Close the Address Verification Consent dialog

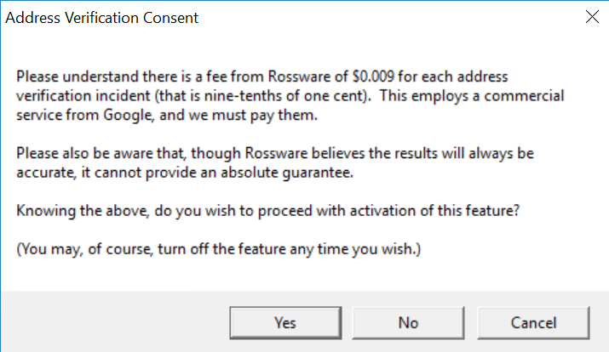click(x=592, y=15)
